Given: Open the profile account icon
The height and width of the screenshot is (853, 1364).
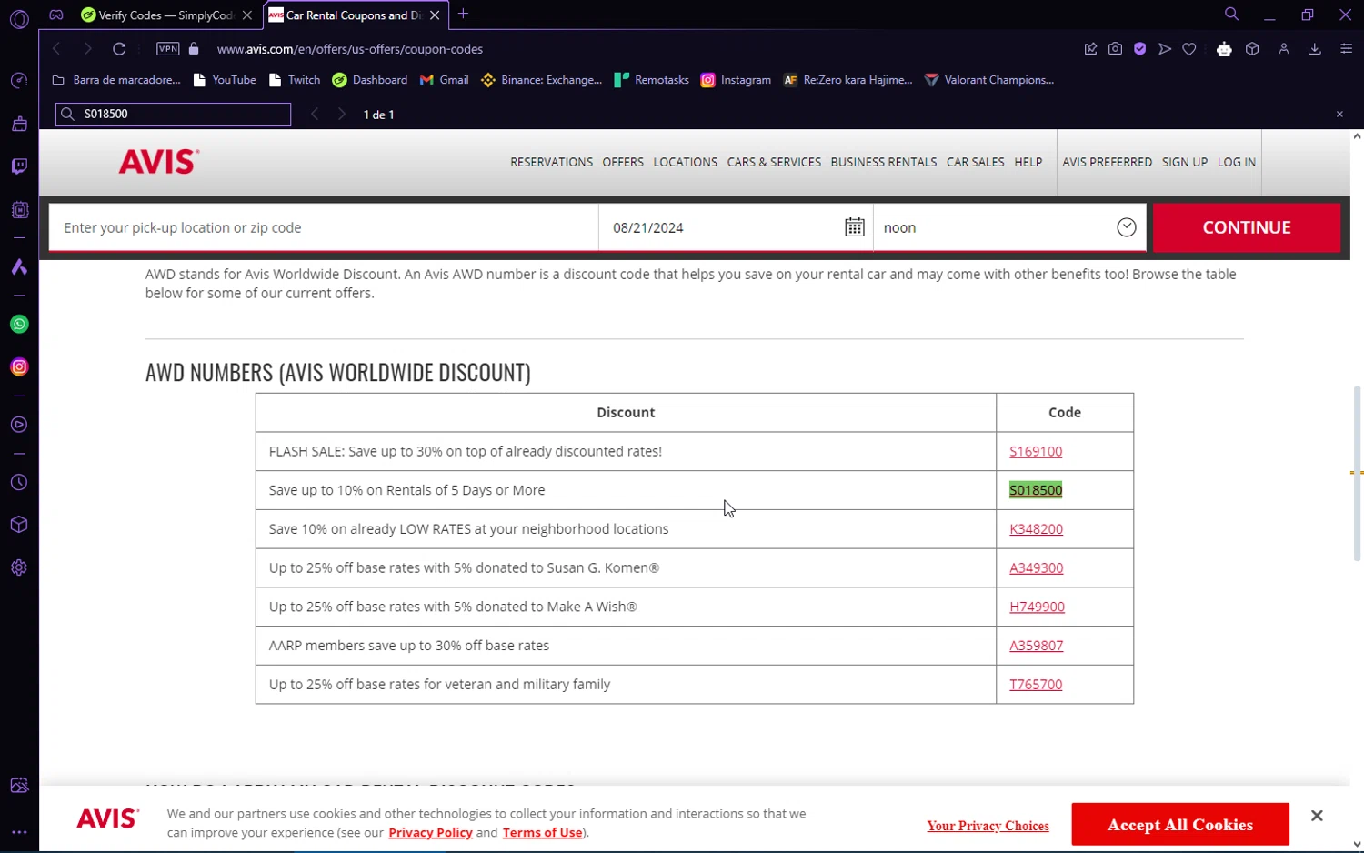Looking at the screenshot, I should coord(1284,49).
